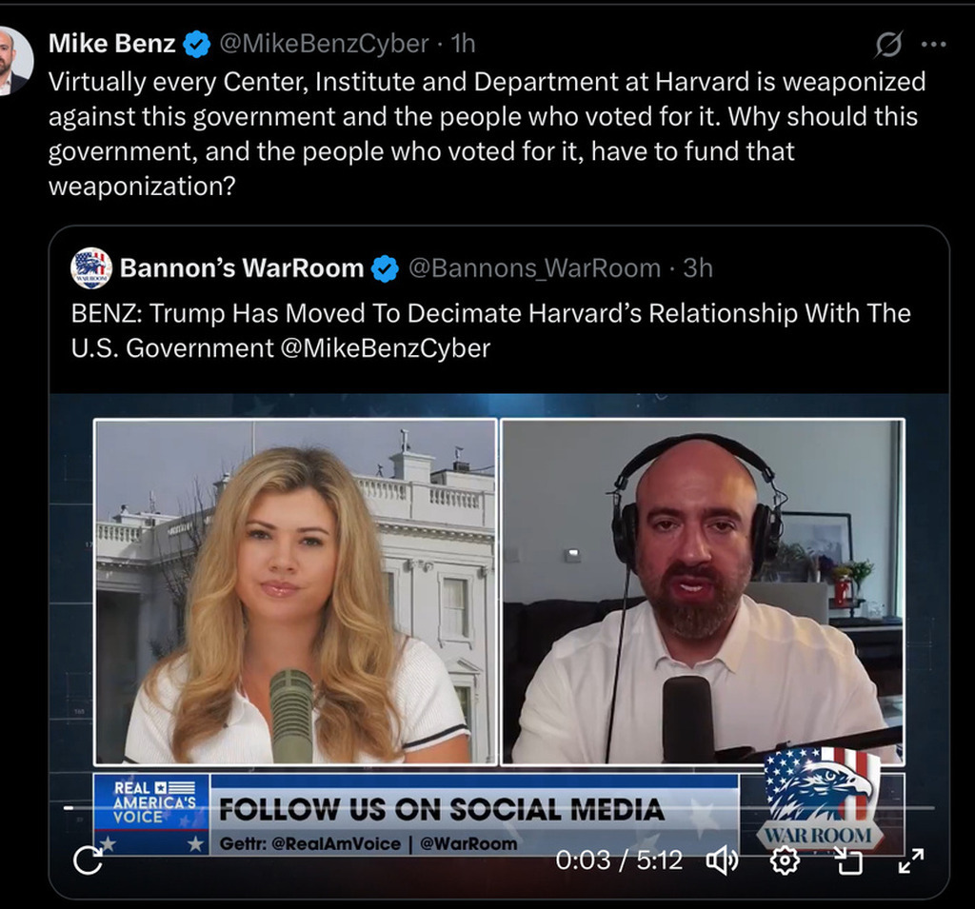The width and height of the screenshot is (975, 909).
Task: Click Bannon's WarRoom verified badge
Action: point(385,268)
